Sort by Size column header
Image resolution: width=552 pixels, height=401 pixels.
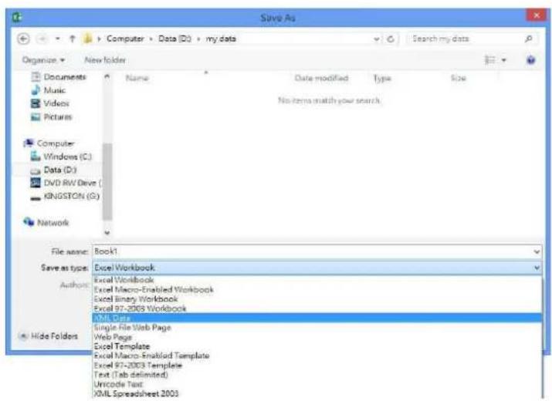click(459, 78)
